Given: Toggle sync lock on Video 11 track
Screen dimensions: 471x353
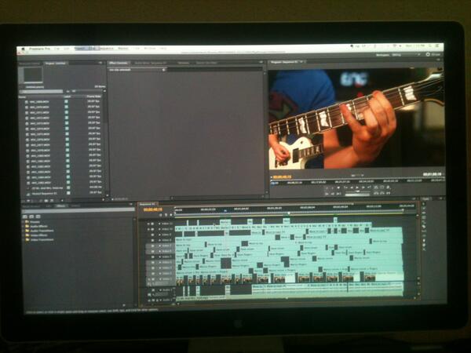Looking at the screenshot, I should point(152,224).
